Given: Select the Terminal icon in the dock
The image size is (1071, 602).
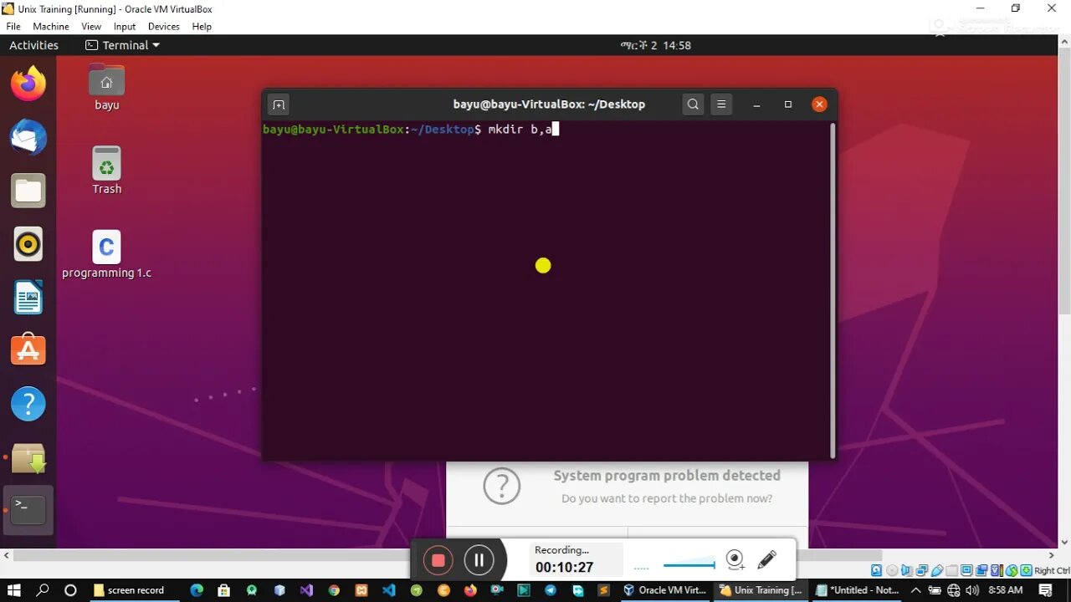Looking at the screenshot, I should (28, 509).
